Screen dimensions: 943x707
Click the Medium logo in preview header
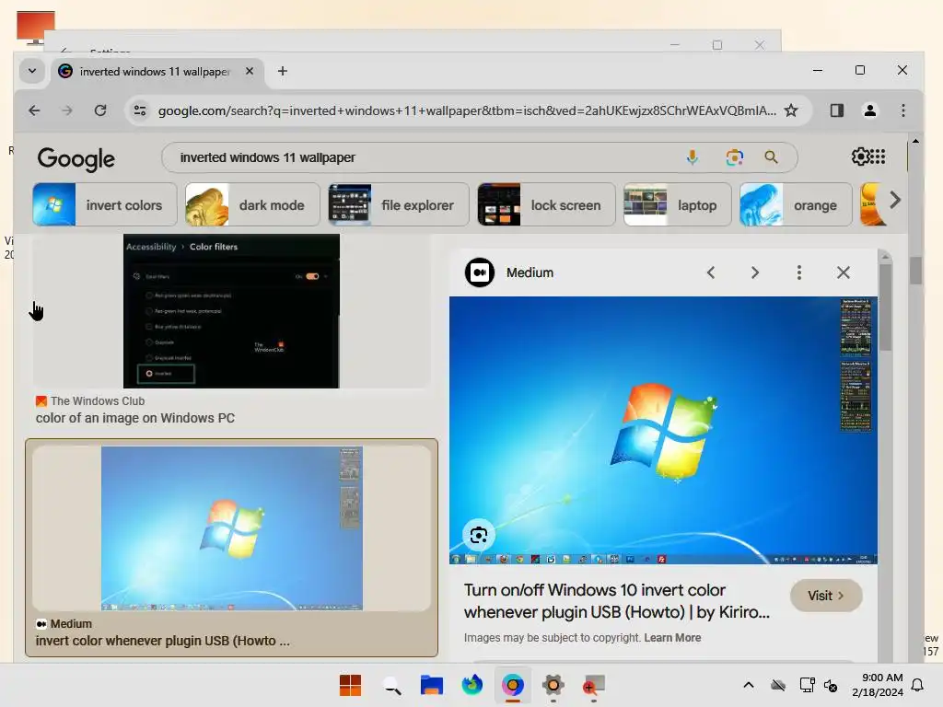tap(479, 272)
